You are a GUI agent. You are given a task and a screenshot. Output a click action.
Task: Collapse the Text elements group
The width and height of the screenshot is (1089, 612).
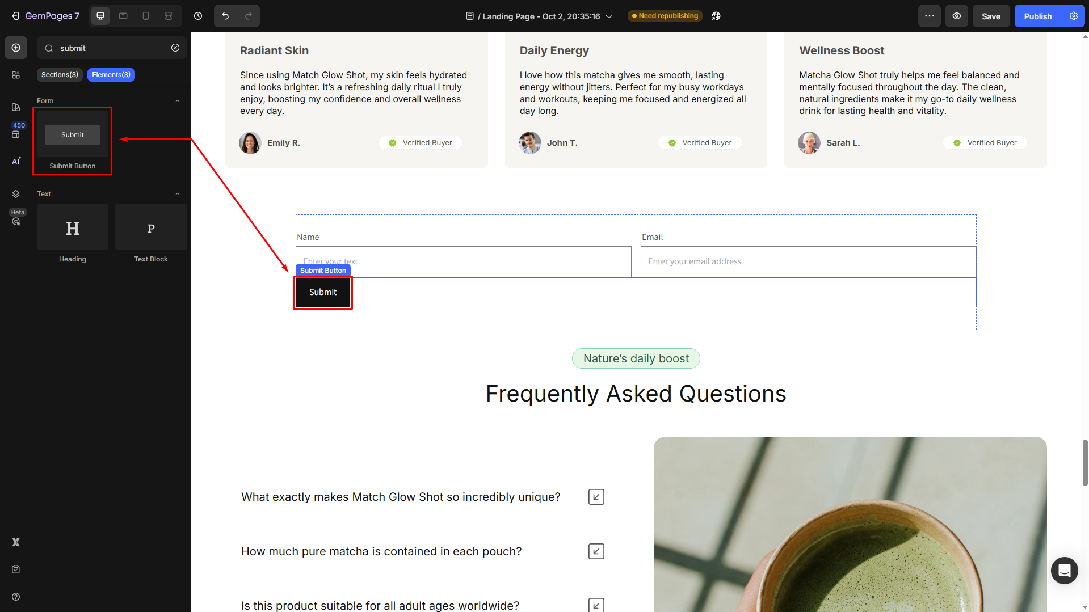(178, 194)
